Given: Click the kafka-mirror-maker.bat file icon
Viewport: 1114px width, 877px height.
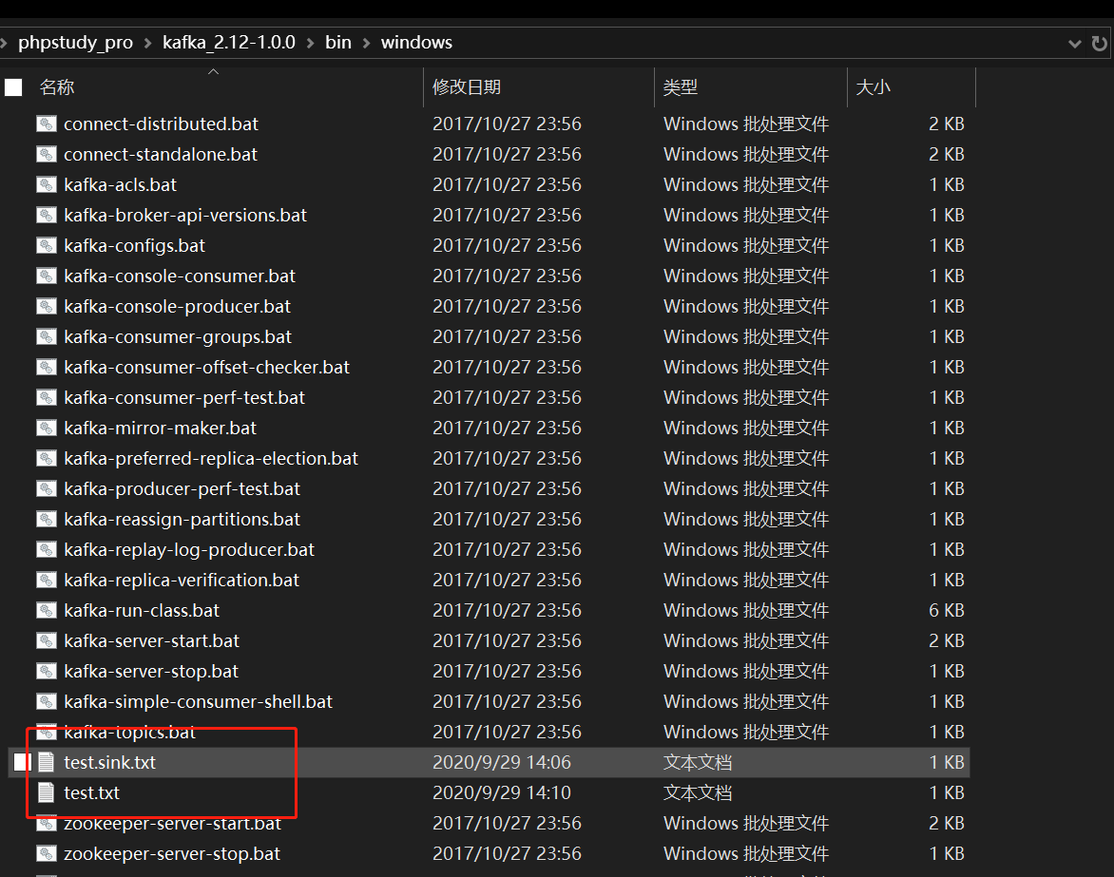Looking at the screenshot, I should click(47, 429).
